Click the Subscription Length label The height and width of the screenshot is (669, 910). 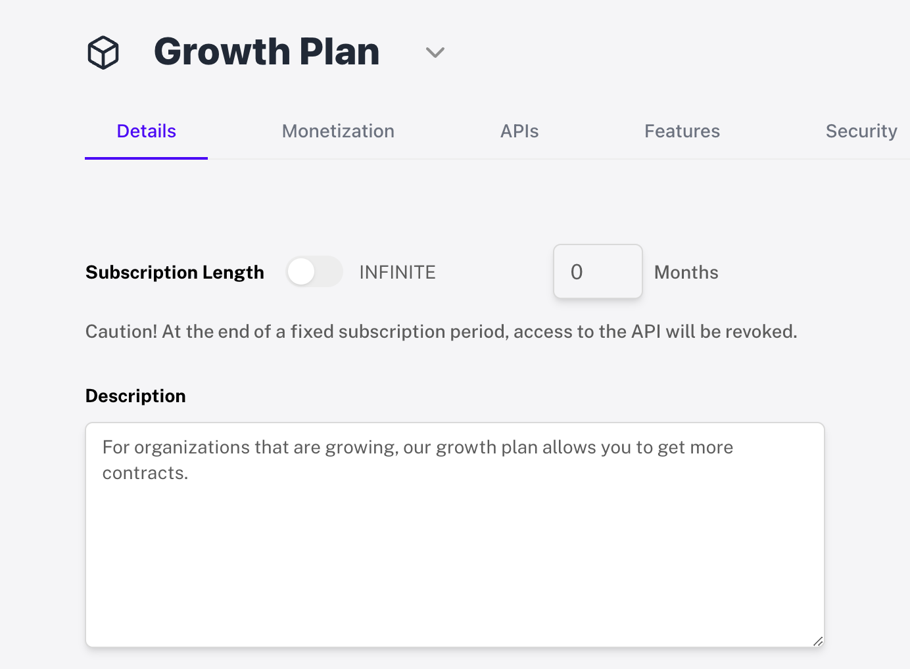point(174,271)
